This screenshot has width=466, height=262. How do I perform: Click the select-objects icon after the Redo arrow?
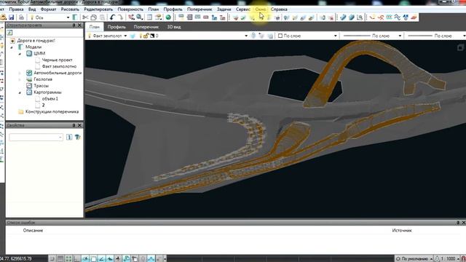tap(131, 17)
